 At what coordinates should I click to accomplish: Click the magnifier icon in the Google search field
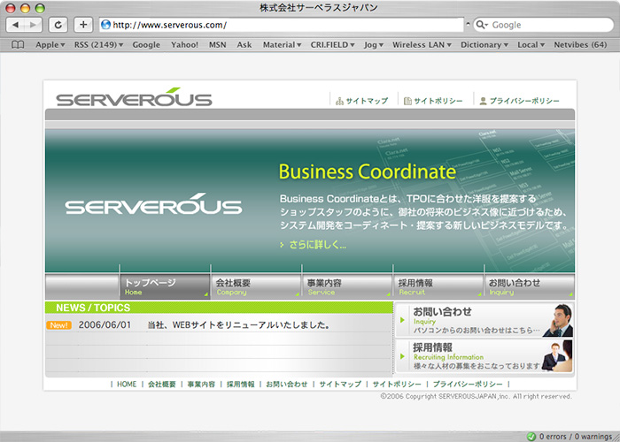480,25
